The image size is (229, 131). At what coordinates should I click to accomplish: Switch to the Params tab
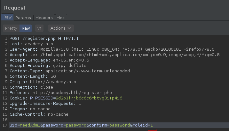click(x=23, y=18)
